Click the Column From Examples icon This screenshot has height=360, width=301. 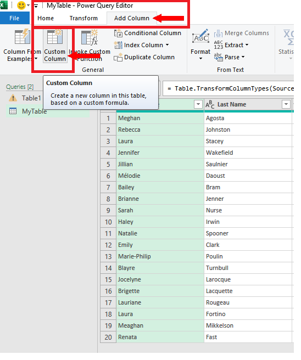(x=23, y=37)
